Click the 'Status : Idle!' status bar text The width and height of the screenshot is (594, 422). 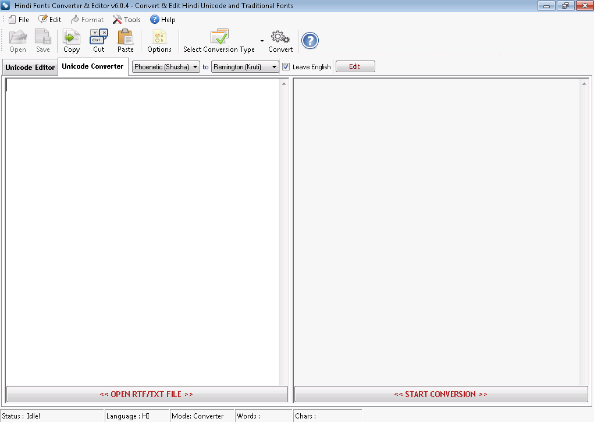[21, 416]
